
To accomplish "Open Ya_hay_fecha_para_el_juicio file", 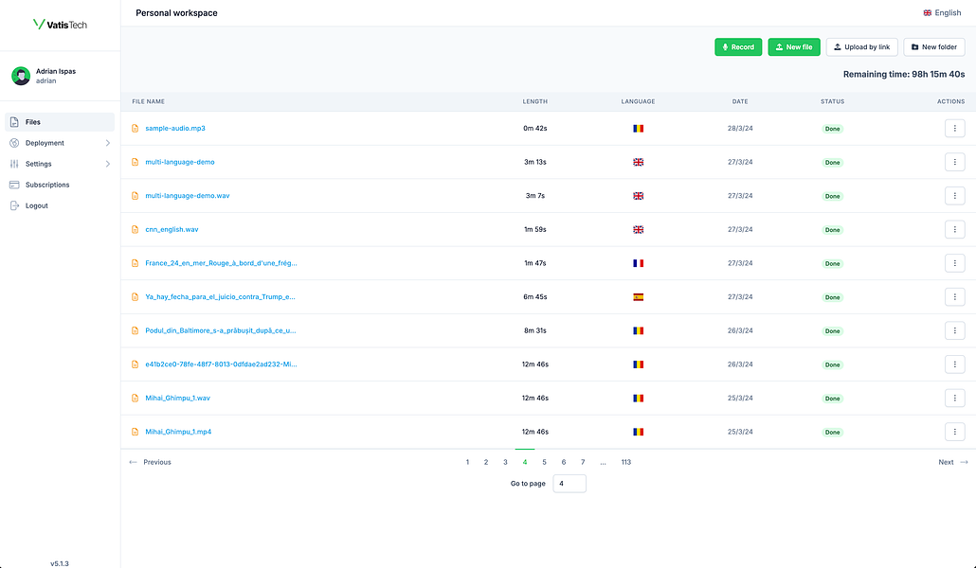I will (221, 296).
